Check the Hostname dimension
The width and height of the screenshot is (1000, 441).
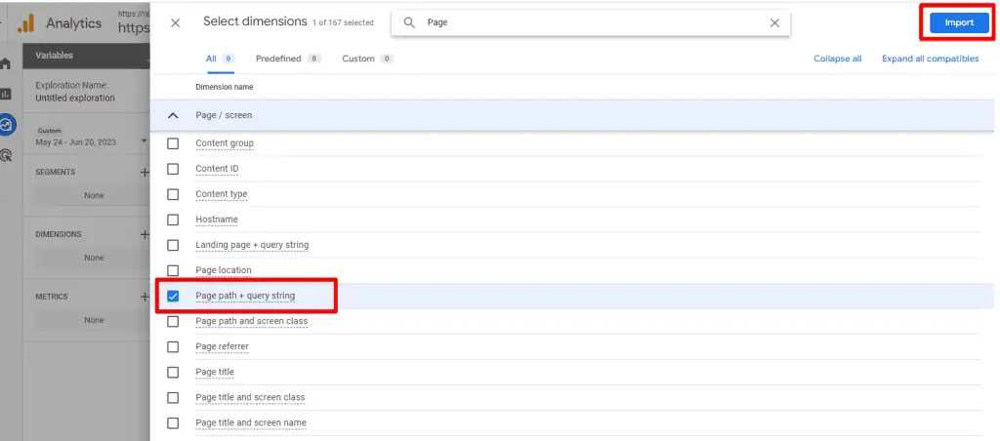pos(173,220)
